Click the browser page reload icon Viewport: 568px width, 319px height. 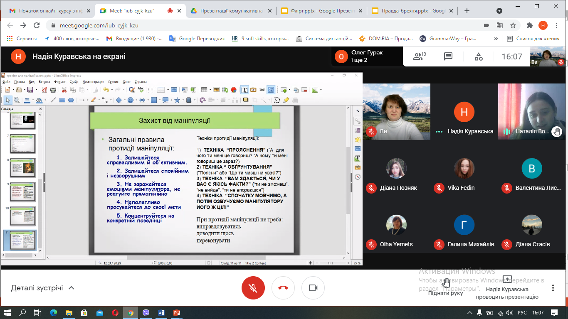point(37,25)
